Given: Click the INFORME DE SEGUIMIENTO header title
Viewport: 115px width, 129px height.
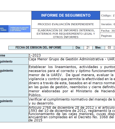Looking at the screenshot, I should point(66,15).
